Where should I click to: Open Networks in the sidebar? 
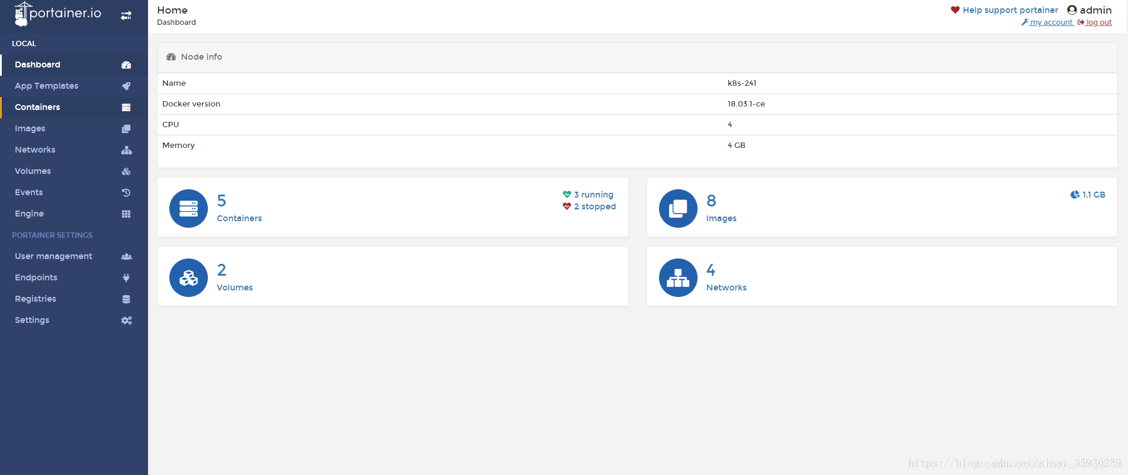74,150
